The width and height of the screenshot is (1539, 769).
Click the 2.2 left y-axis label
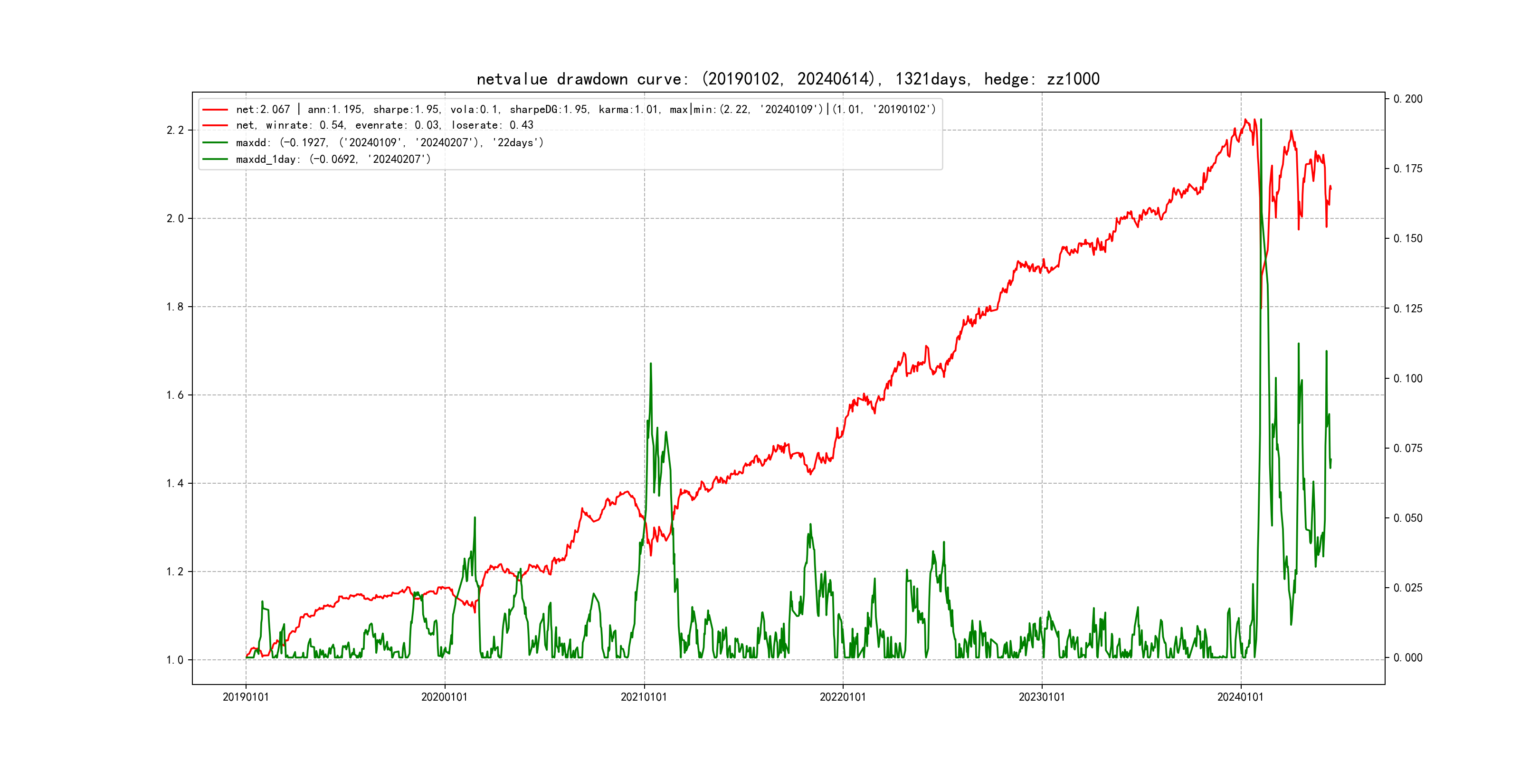click(x=175, y=130)
